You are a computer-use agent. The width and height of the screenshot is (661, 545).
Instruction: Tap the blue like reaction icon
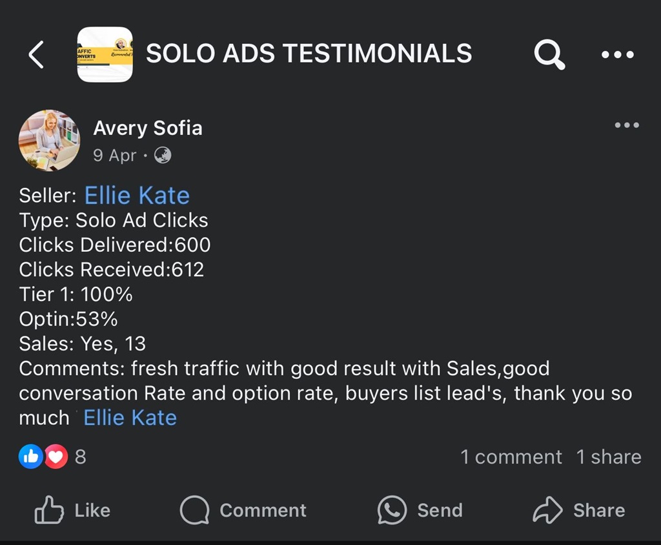click(x=31, y=457)
